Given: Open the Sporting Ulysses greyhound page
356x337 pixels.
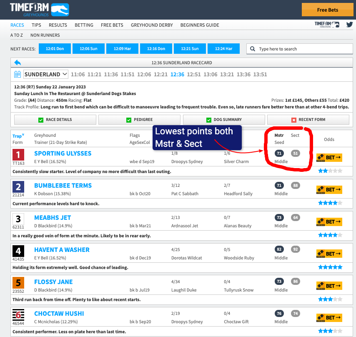Looking at the screenshot, I should click(63, 153).
